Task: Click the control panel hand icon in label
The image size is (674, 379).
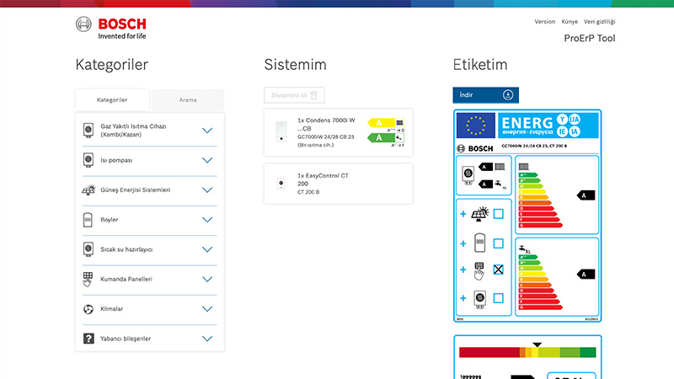Action: [x=479, y=270]
